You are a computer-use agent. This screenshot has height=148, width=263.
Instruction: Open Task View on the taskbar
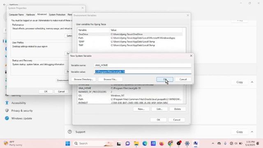point(119,143)
